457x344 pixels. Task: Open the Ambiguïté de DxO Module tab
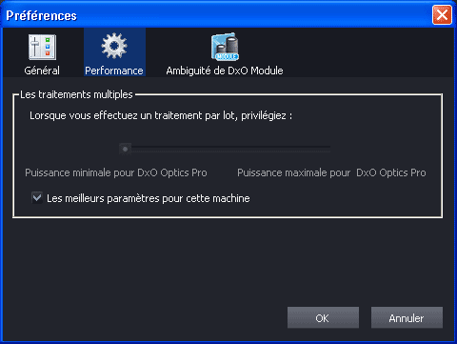tap(225, 71)
